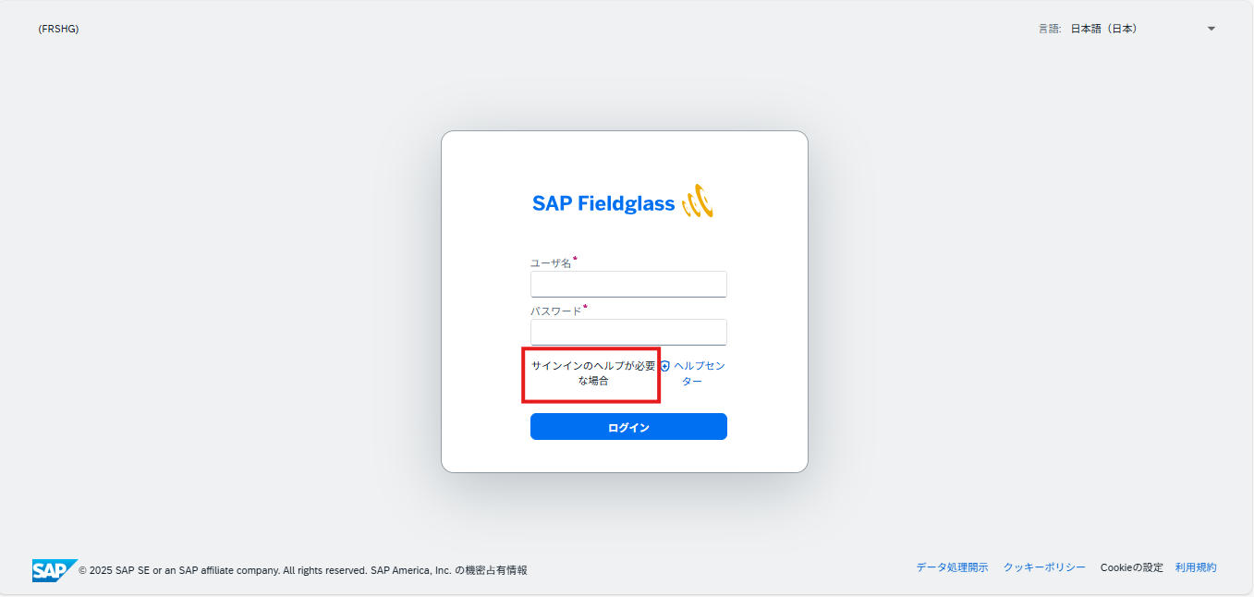
Task: Open サインインのヘルプが必要な場合 link
Action: (592, 373)
